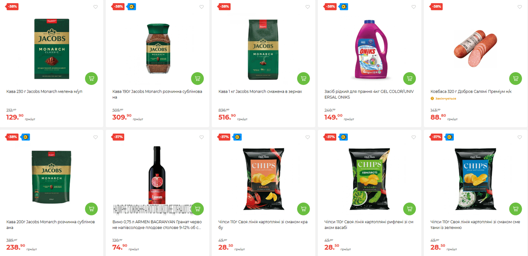Viewport: 528px width, 256px height.
Task: Open Кава 1 кг Jacobs Monarch product title
Action: 260,92
